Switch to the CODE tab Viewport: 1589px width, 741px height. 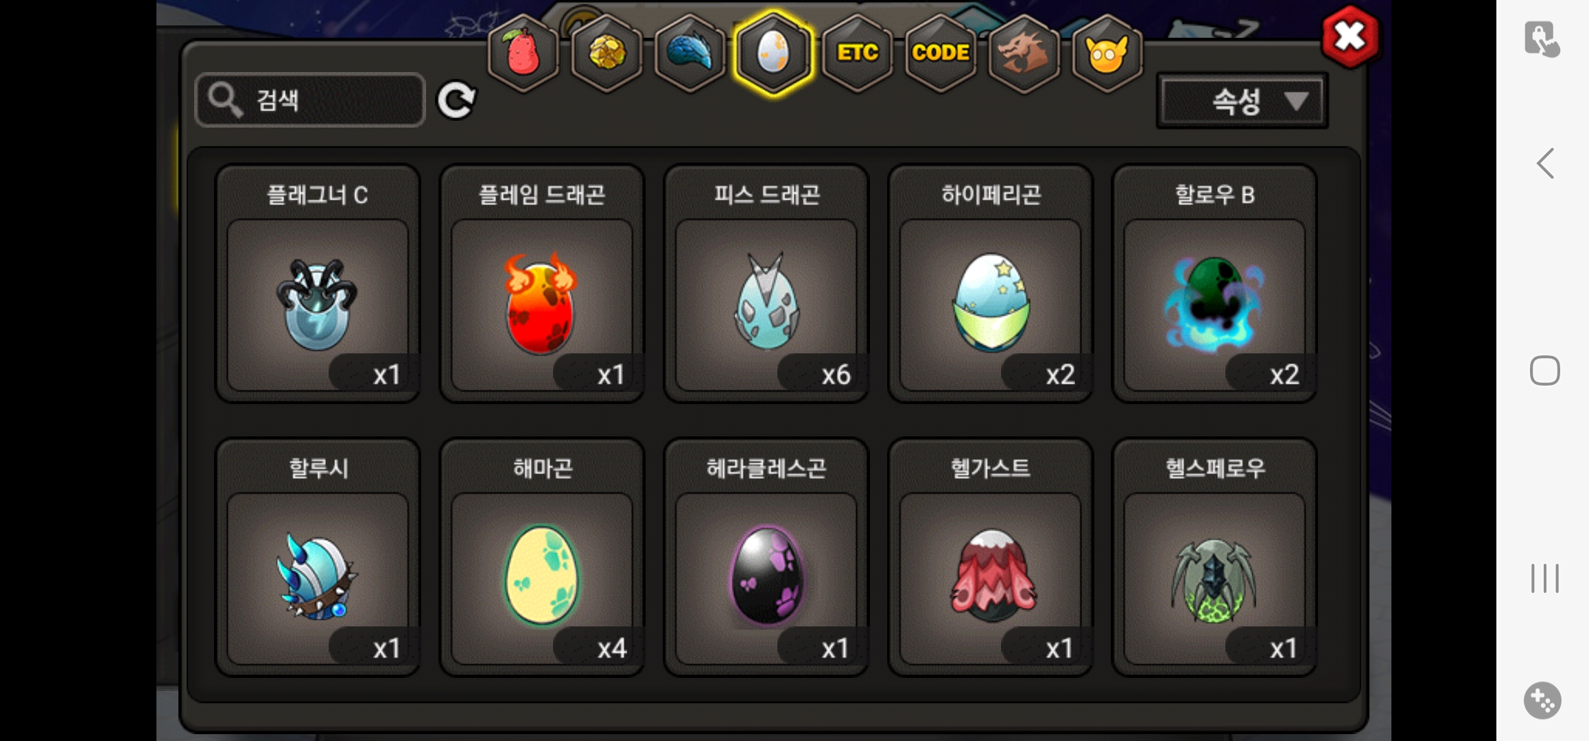pos(940,53)
